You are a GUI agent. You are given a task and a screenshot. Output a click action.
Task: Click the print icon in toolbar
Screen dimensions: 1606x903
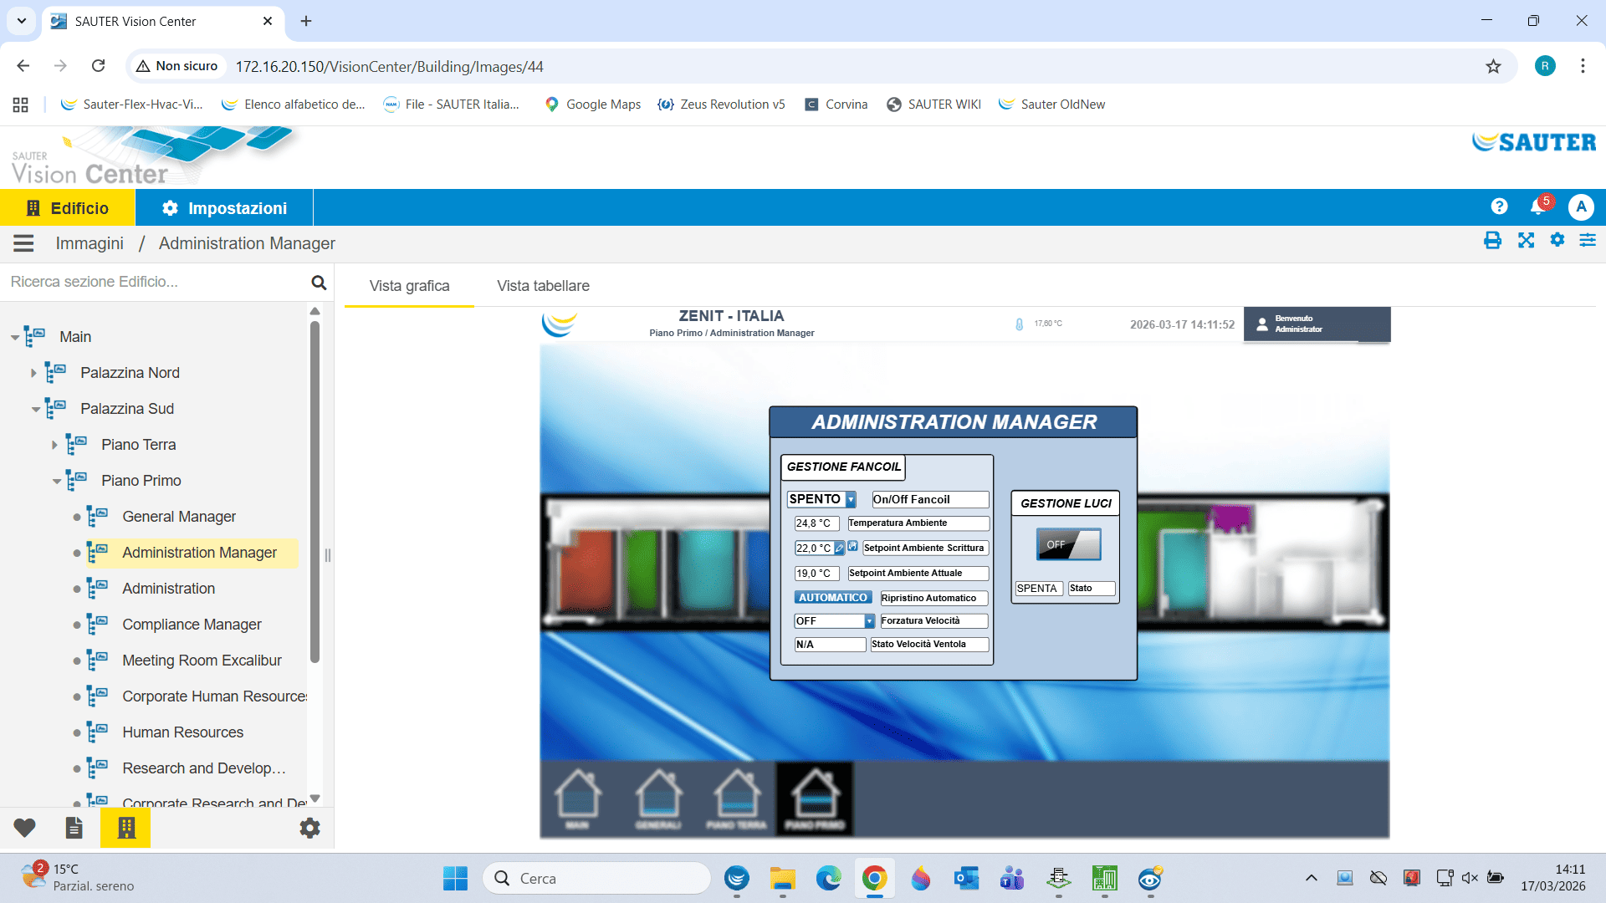(x=1492, y=242)
